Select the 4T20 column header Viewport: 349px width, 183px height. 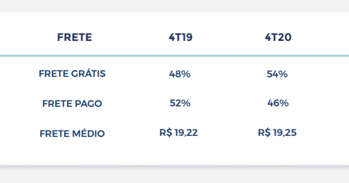278,37
